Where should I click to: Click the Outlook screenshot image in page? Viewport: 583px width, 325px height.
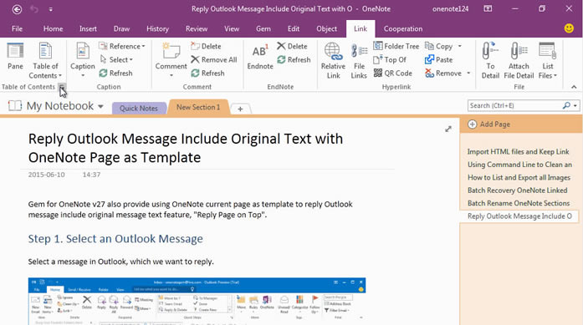pos(197,302)
